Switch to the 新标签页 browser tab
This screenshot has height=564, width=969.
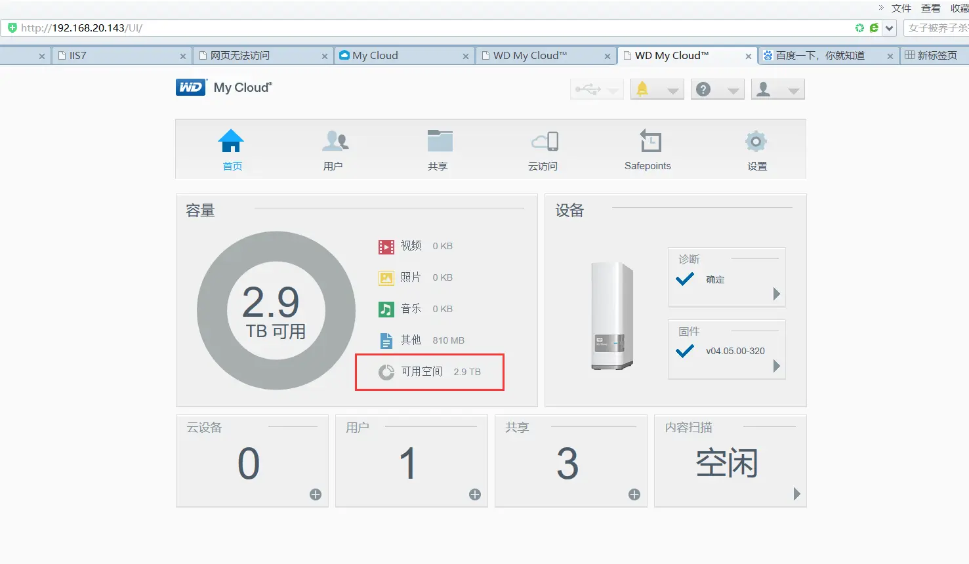pos(934,56)
